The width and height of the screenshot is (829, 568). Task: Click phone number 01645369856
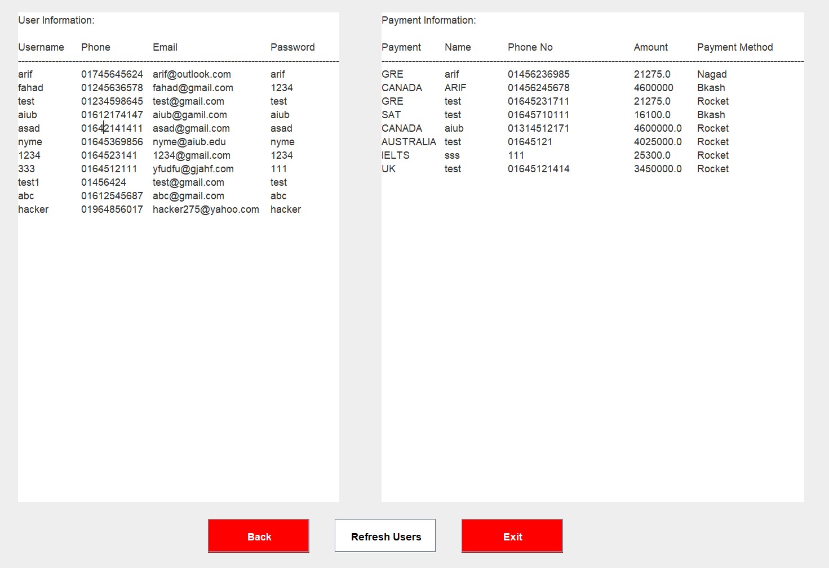(112, 142)
